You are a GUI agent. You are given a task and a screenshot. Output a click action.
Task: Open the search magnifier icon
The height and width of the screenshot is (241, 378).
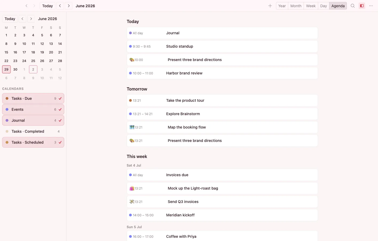tap(353, 6)
